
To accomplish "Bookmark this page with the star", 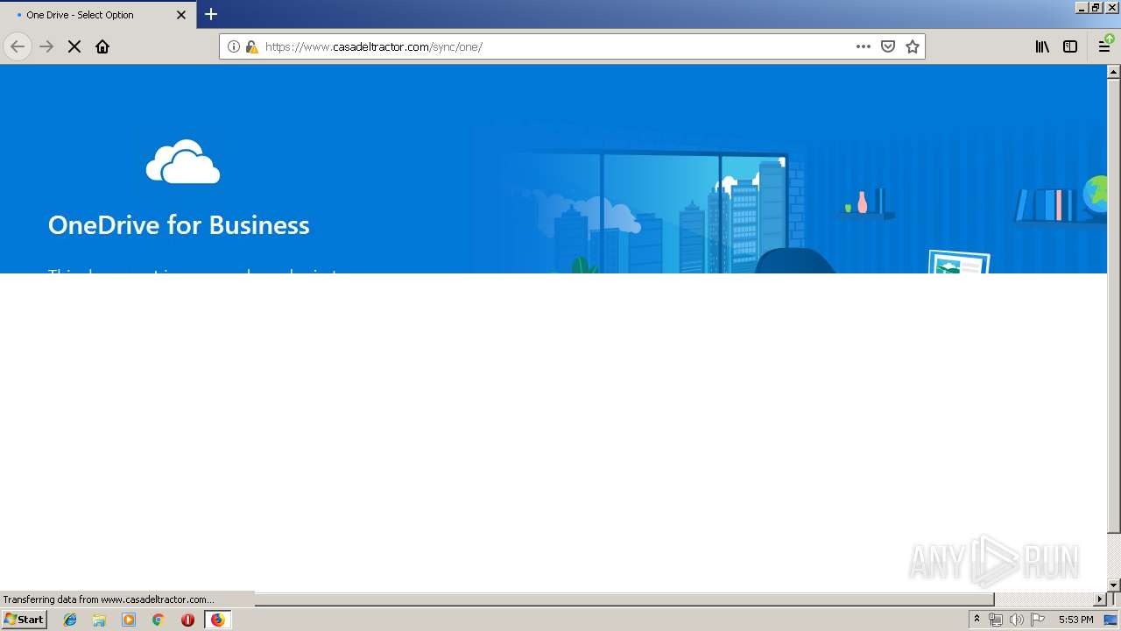I will coord(913,46).
